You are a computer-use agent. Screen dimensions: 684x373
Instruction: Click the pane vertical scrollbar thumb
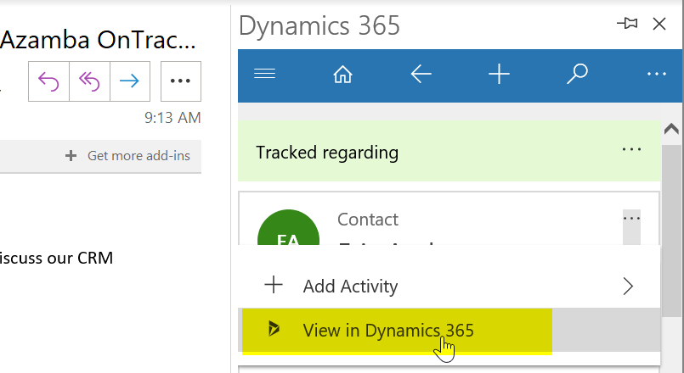click(671, 231)
